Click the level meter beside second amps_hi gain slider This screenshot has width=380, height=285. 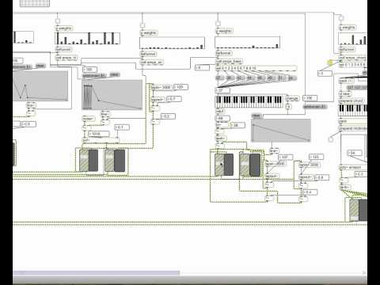[x=120, y=160]
